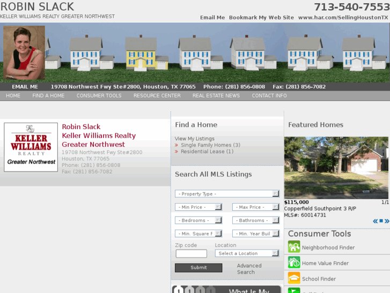Select the FIND A HOME menu

tap(48, 96)
